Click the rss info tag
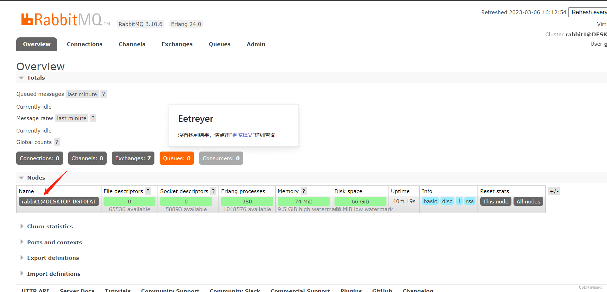 click(470, 201)
